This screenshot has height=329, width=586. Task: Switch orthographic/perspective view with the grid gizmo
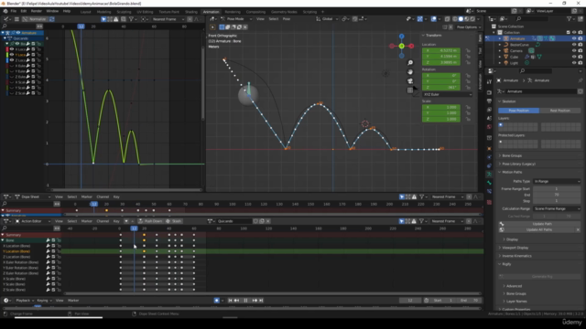tap(410, 90)
